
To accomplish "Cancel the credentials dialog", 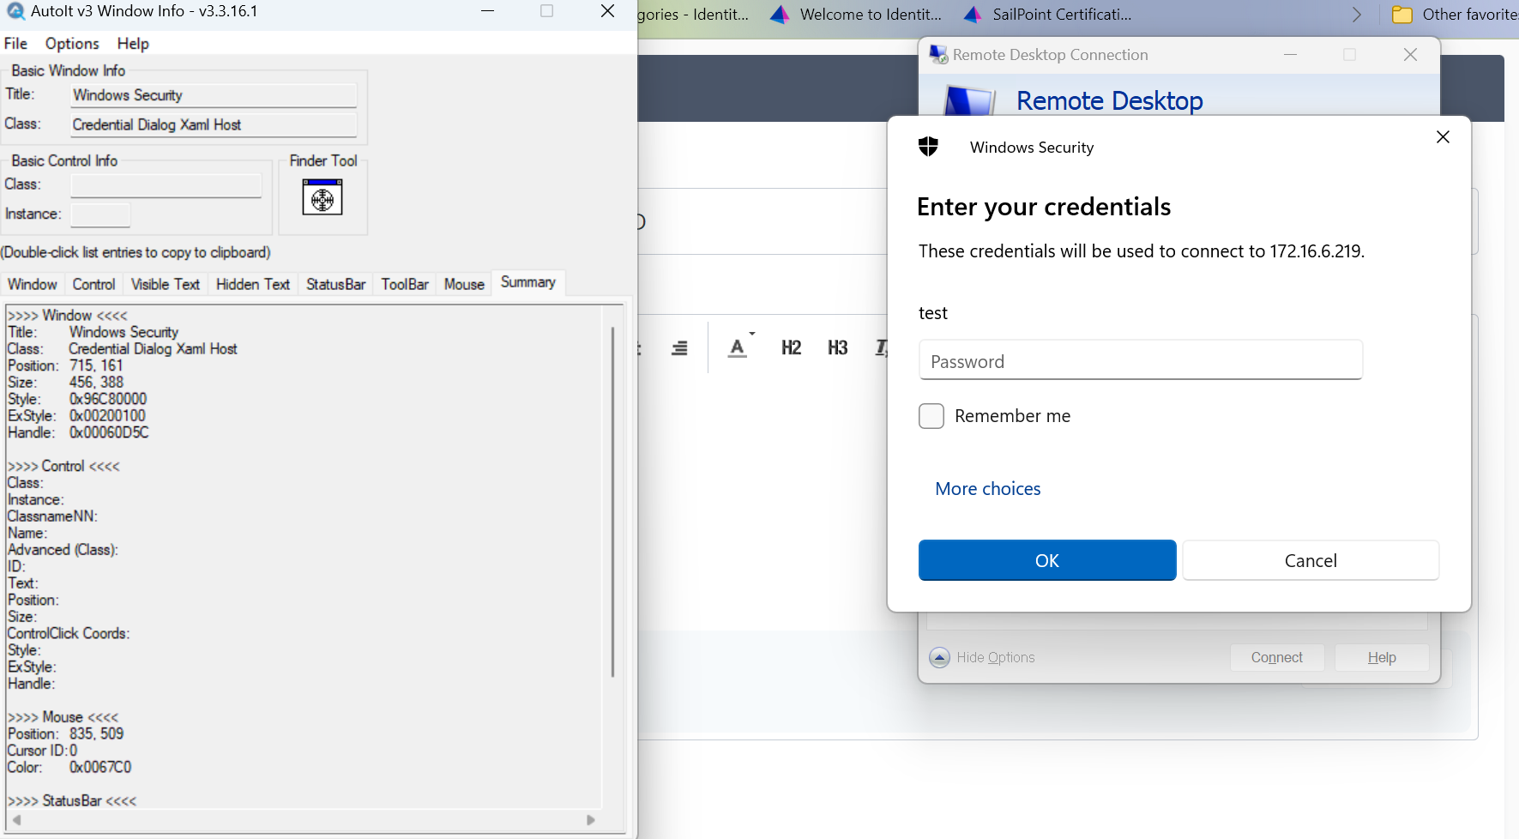I will point(1311,560).
